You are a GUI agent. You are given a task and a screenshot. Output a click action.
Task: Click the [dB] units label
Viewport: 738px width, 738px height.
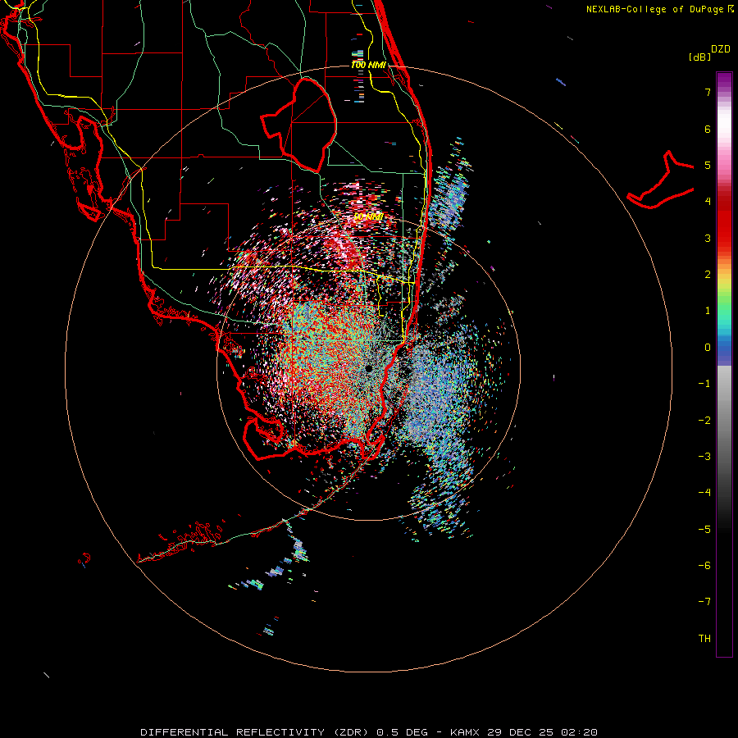click(x=699, y=57)
